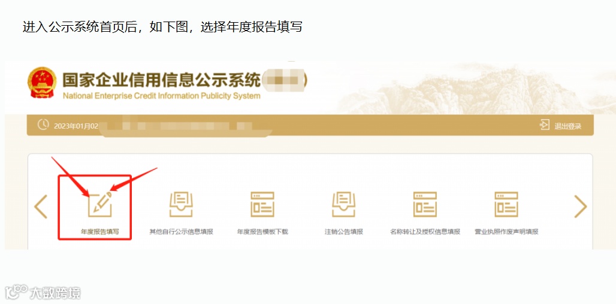Show more items with right chevron
616x304 pixels.
pos(580,206)
